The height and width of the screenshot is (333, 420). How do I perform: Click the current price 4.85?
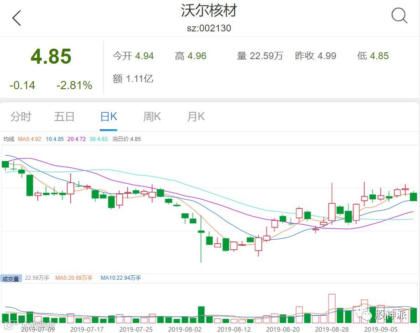point(51,56)
